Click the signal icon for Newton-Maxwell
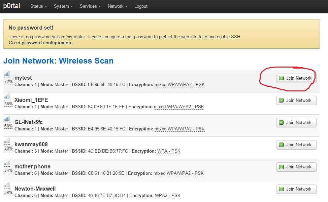Viewport: 328px width, 202px height. click(7, 185)
